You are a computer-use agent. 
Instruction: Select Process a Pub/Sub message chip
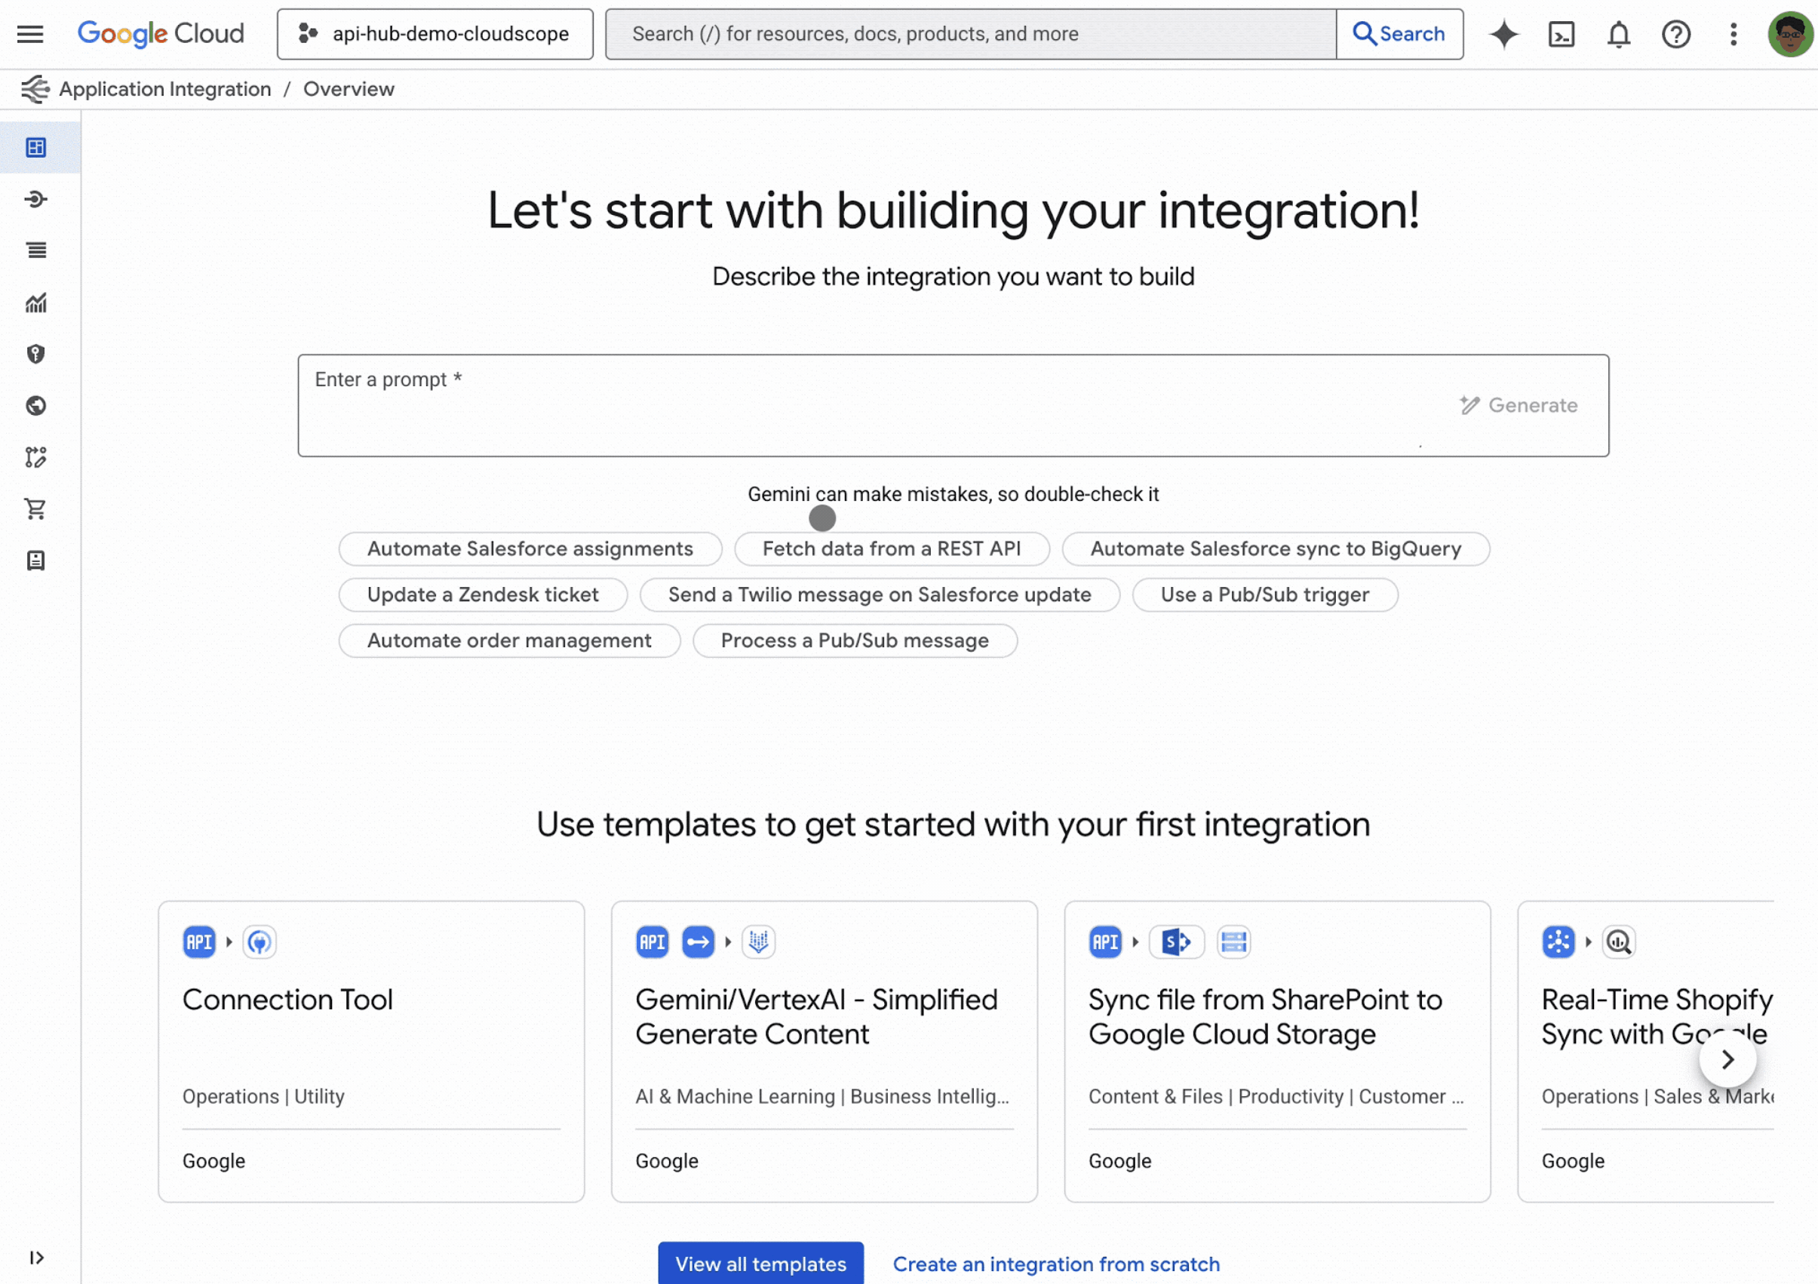tap(855, 640)
